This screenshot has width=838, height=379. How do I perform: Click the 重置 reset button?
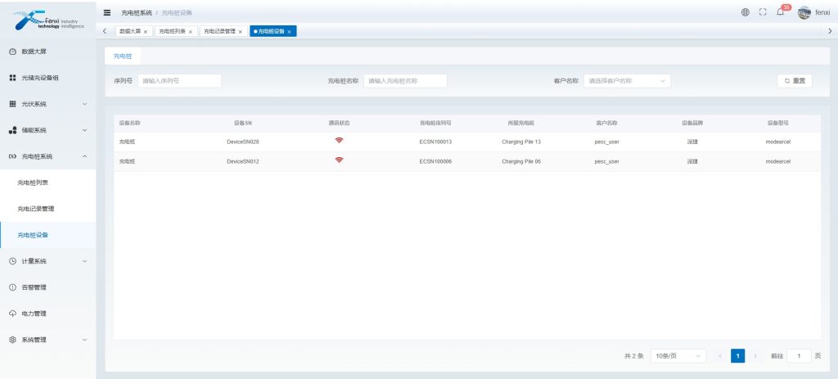(794, 81)
